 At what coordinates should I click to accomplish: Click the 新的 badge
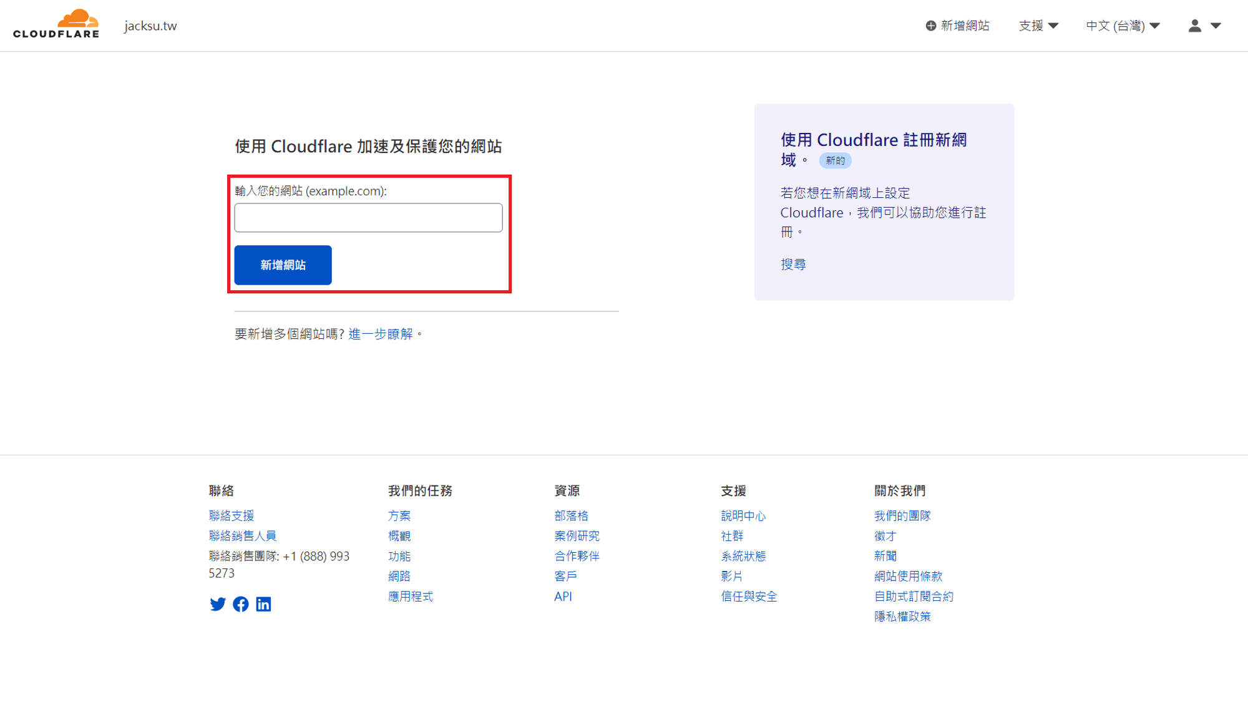[x=835, y=160]
